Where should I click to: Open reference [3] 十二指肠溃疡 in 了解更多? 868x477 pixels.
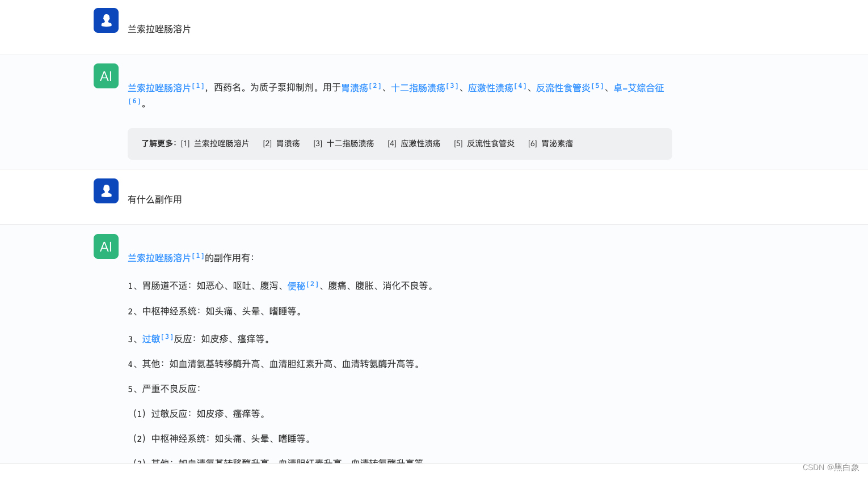344,143
